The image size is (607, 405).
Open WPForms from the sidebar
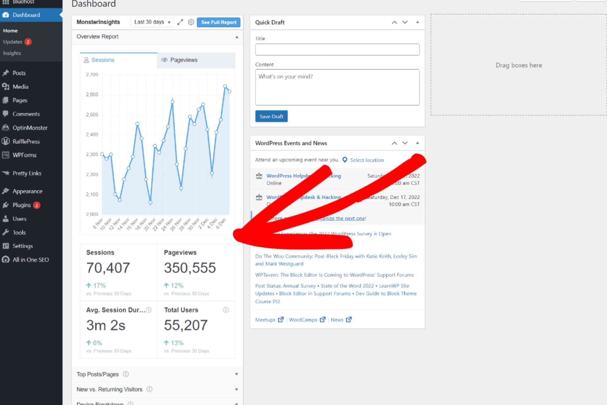point(23,155)
